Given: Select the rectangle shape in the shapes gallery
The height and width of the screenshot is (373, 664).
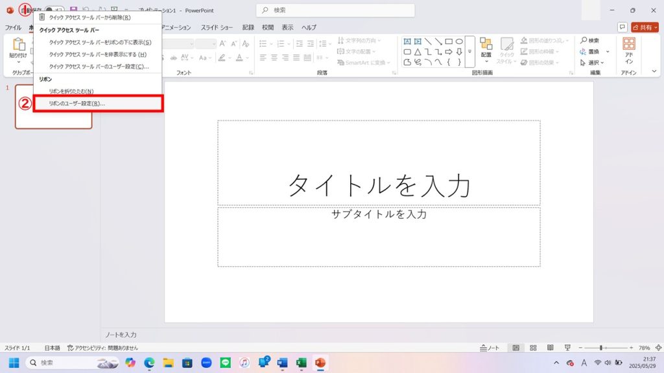Looking at the screenshot, I should pos(449,41).
